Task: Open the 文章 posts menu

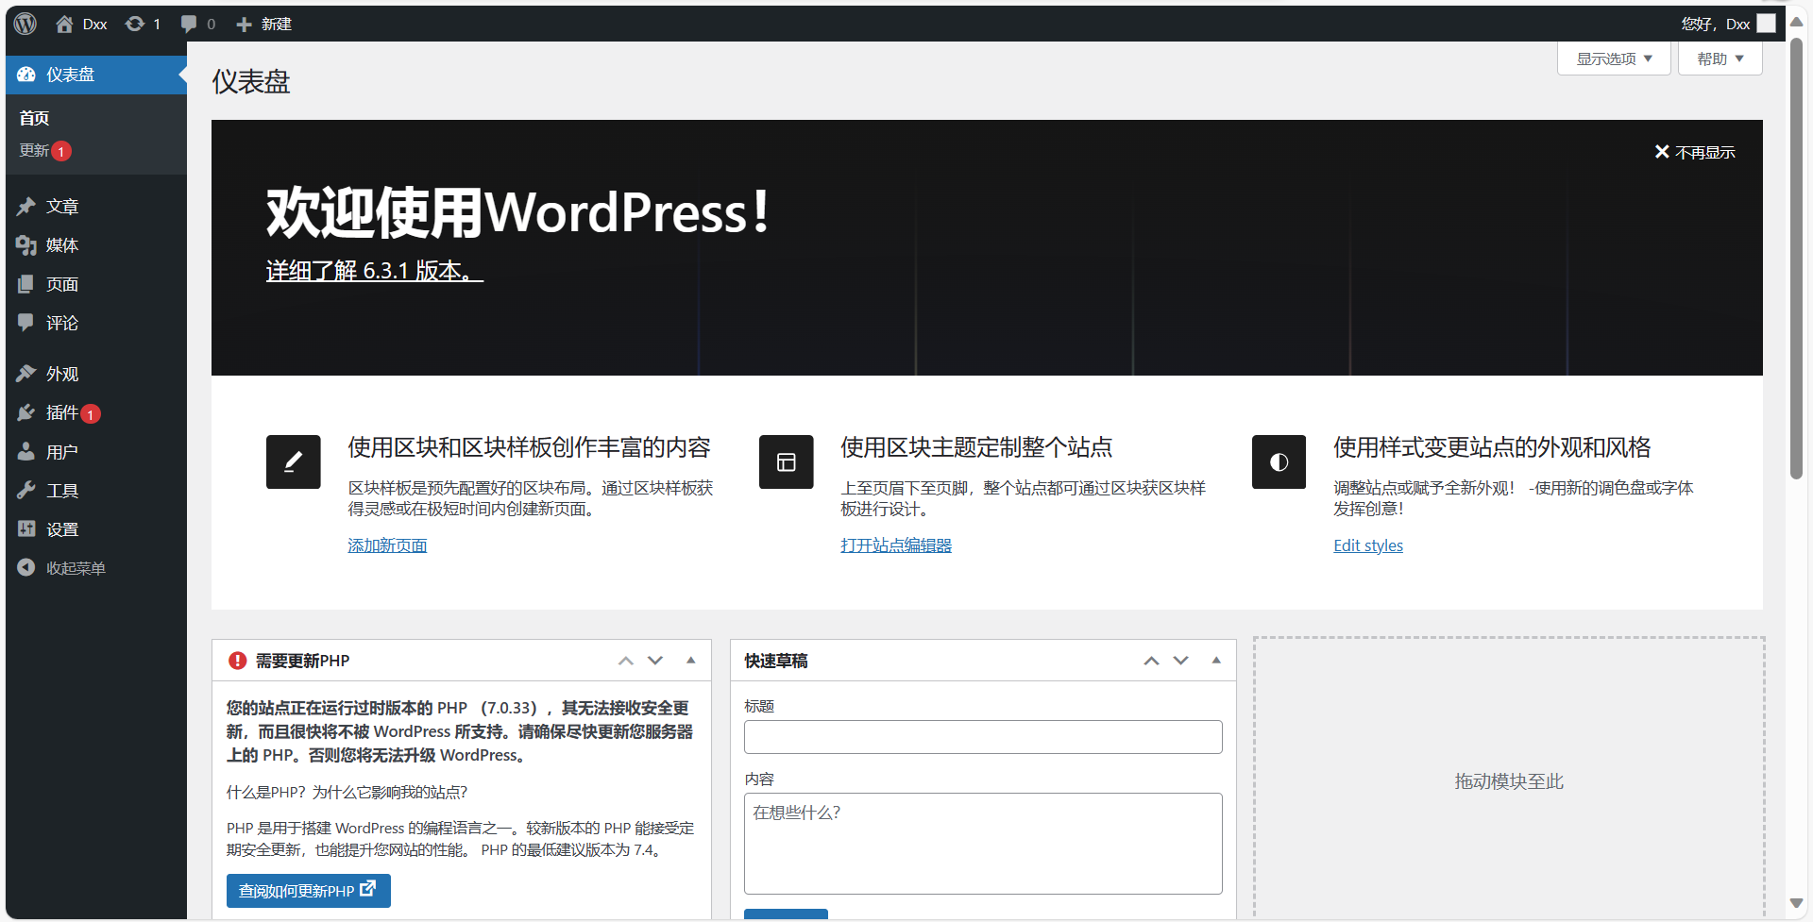Action: click(96, 207)
